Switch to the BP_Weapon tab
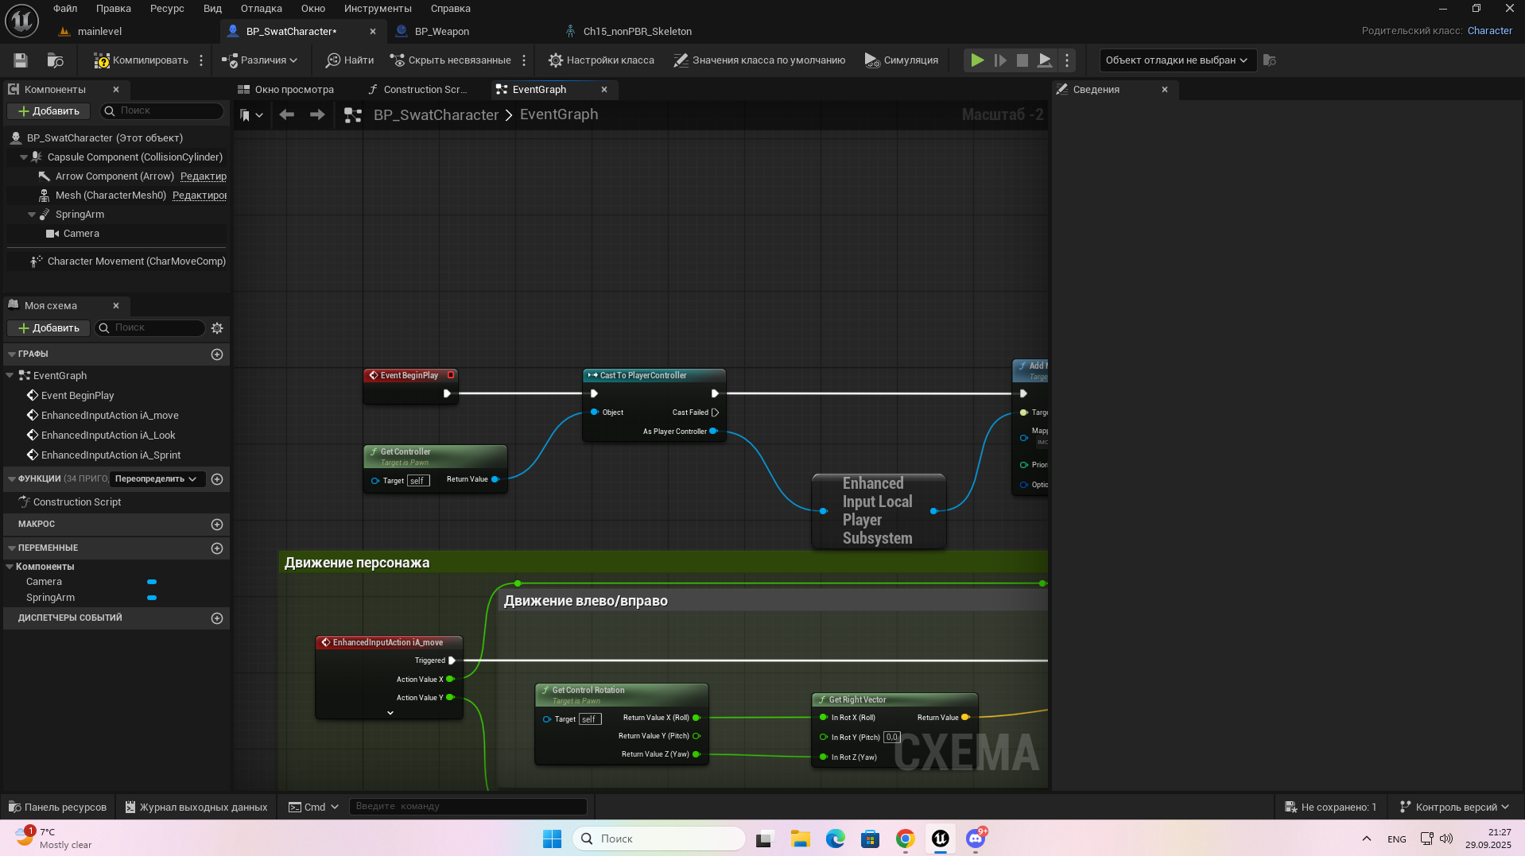 [x=441, y=32]
